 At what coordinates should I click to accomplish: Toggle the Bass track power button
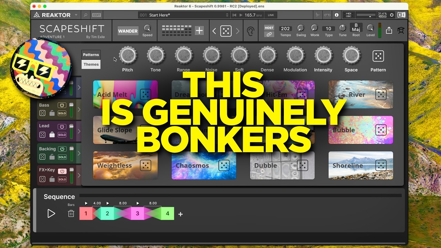62,105
